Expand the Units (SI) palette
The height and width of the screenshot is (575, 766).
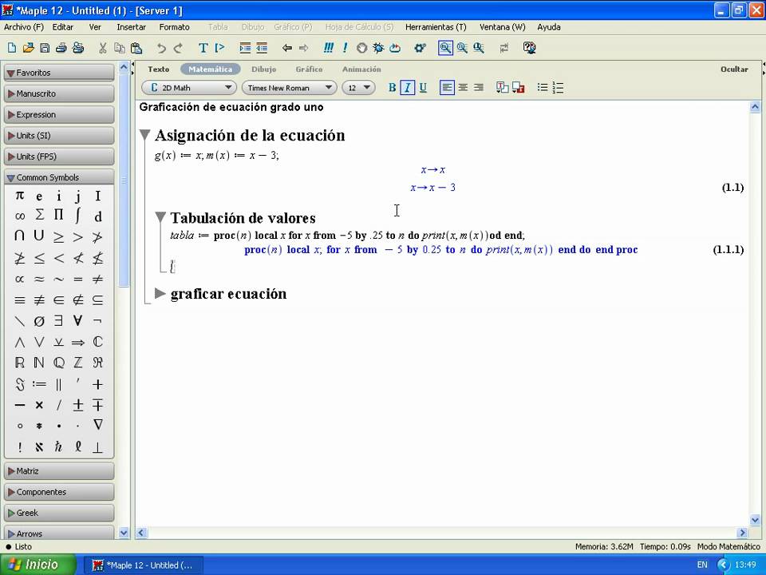pos(59,136)
